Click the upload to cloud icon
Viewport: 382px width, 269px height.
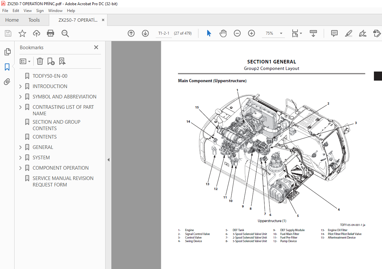(x=37, y=33)
